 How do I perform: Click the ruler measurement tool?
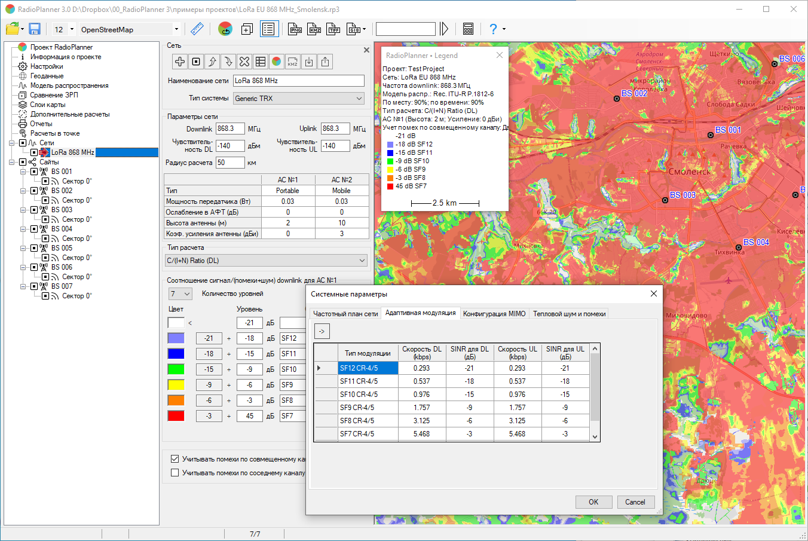197,29
